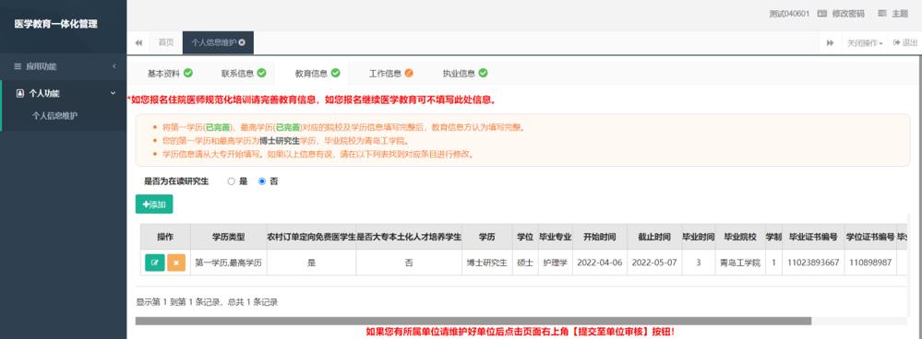Switch to the 工作信息 tab
Viewport: 922px width, 339px height.
point(391,74)
